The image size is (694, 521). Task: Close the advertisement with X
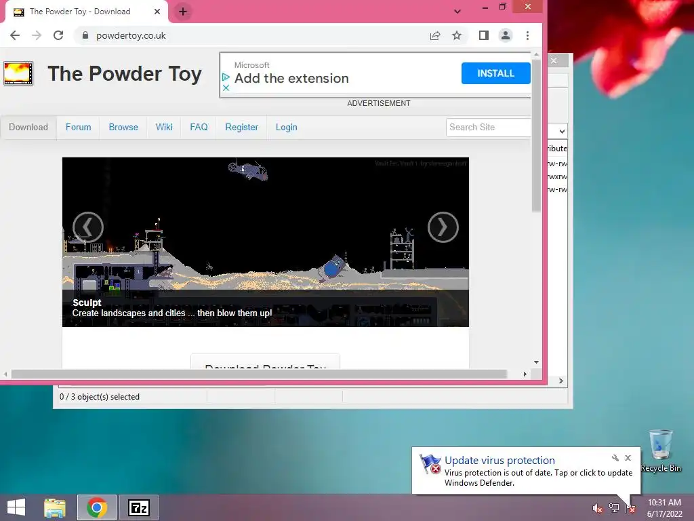coord(226,88)
